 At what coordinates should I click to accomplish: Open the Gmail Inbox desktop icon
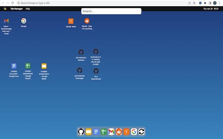click(x=6, y=21)
